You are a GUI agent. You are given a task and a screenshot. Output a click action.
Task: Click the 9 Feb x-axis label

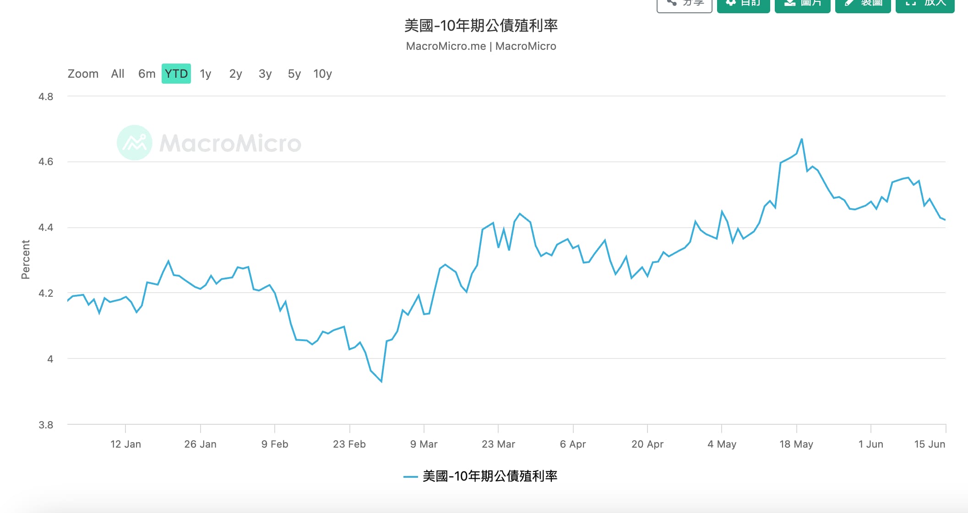(x=275, y=444)
